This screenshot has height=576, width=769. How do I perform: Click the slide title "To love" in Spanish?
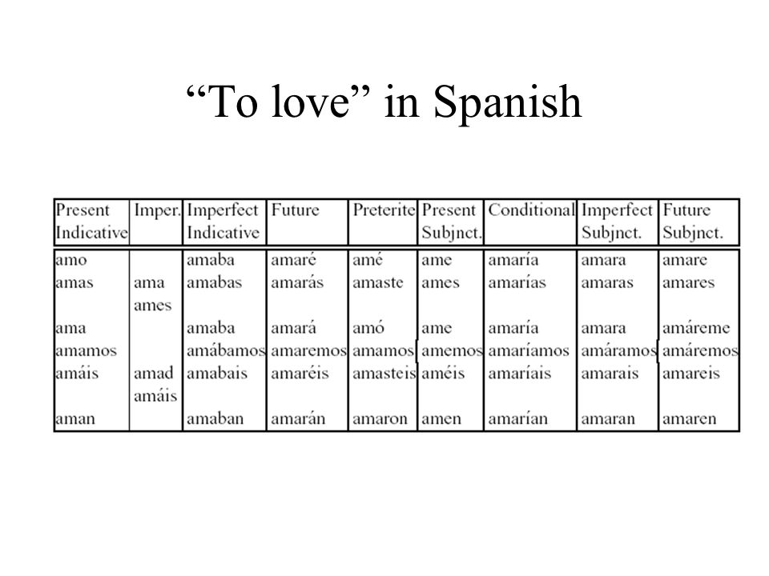384,102
